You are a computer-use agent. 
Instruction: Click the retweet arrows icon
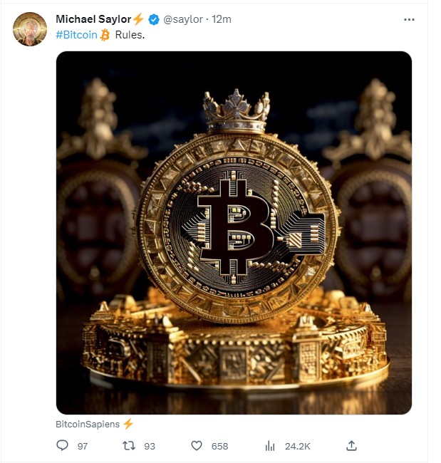point(129,446)
